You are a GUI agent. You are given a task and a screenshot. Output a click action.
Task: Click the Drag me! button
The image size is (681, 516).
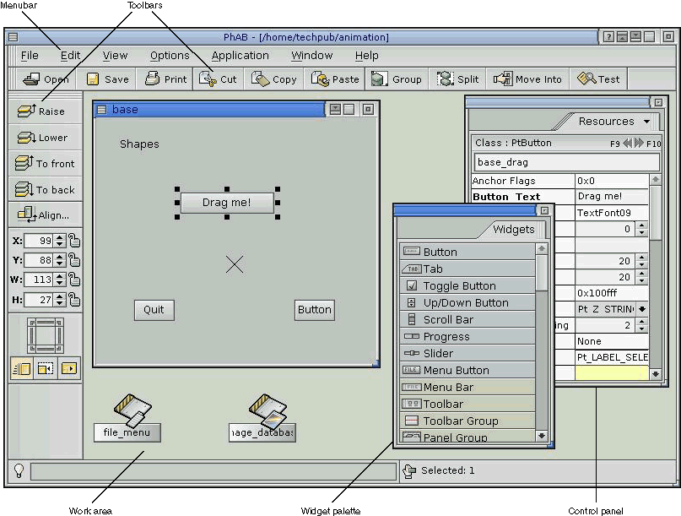(x=226, y=203)
